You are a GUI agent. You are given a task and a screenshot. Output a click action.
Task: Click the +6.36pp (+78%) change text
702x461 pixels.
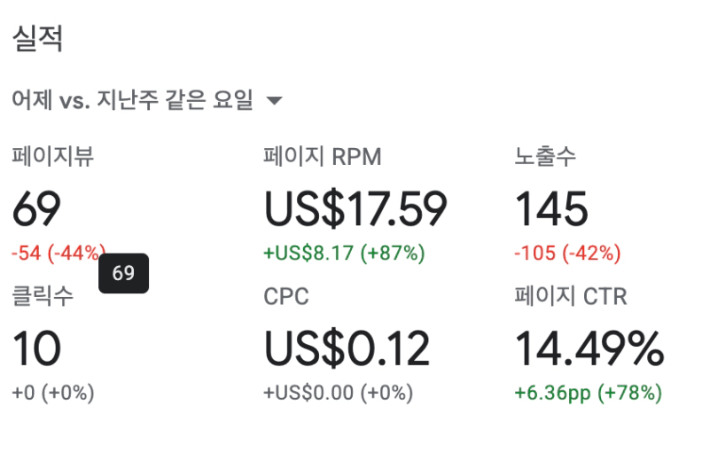(x=589, y=392)
